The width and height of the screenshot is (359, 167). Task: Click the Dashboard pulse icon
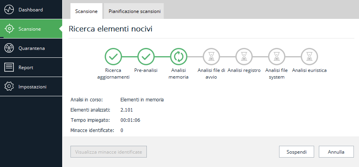click(x=9, y=9)
